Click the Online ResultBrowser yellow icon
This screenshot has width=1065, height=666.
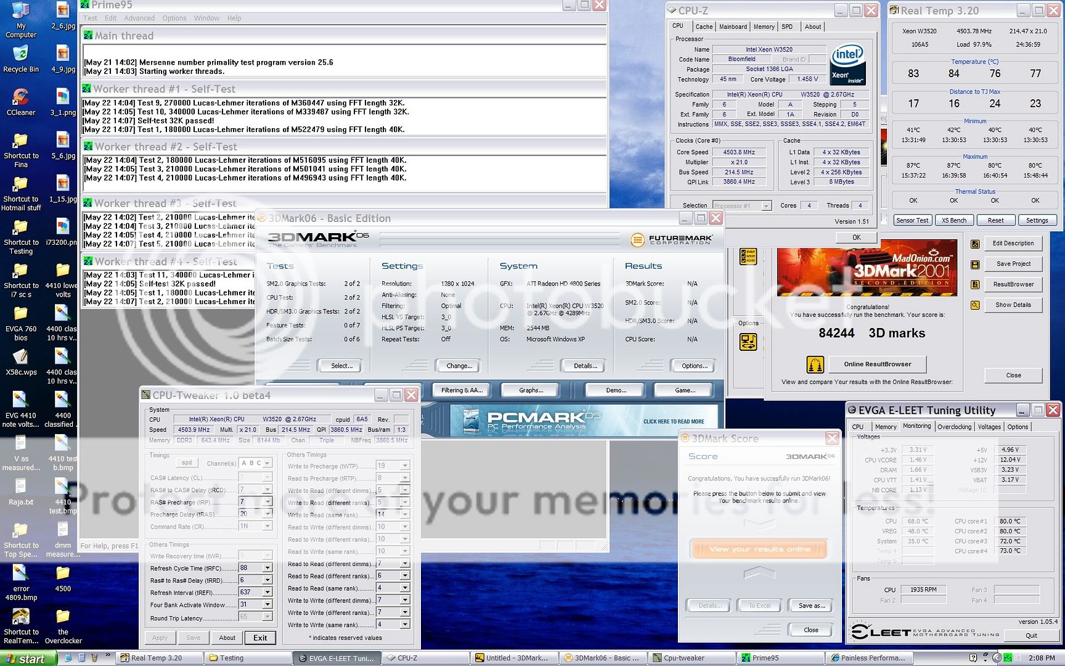pyautogui.click(x=815, y=364)
